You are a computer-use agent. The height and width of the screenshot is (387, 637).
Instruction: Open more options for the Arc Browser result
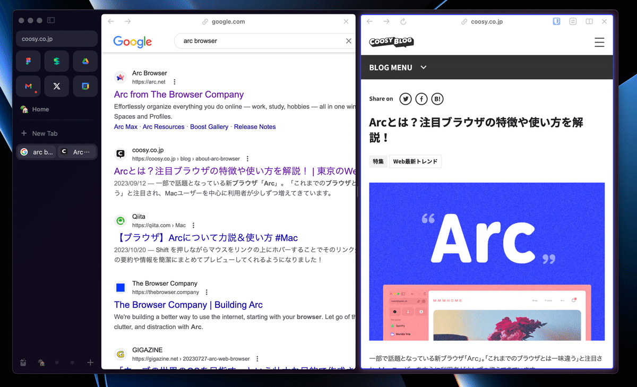(174, 82)
